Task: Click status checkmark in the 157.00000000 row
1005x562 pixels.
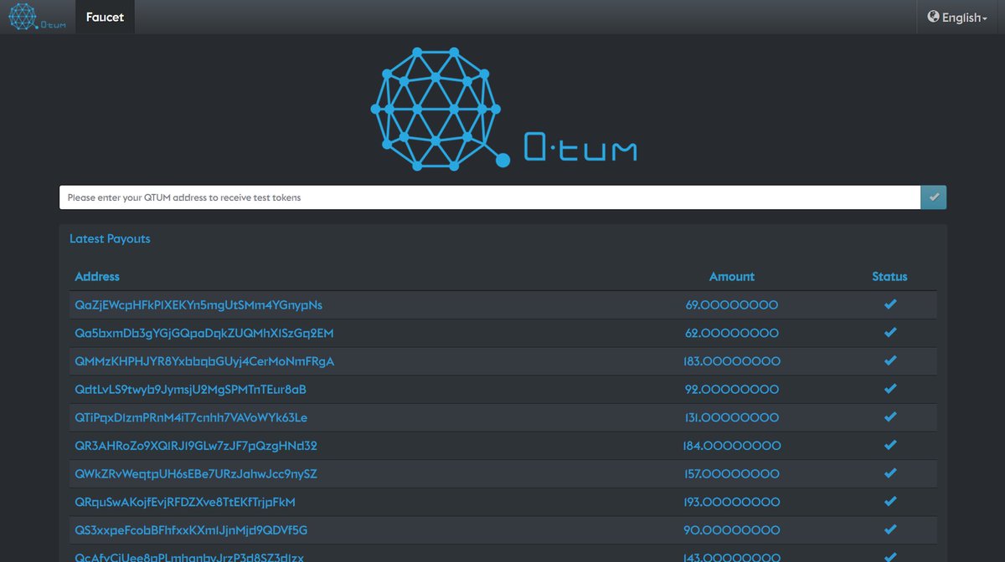Action: [x=890, y=473]
